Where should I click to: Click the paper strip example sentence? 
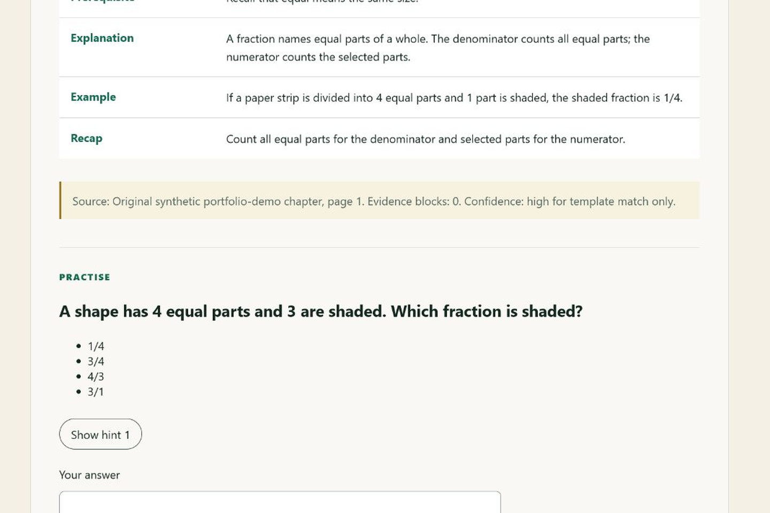click(x=454, y=98)
